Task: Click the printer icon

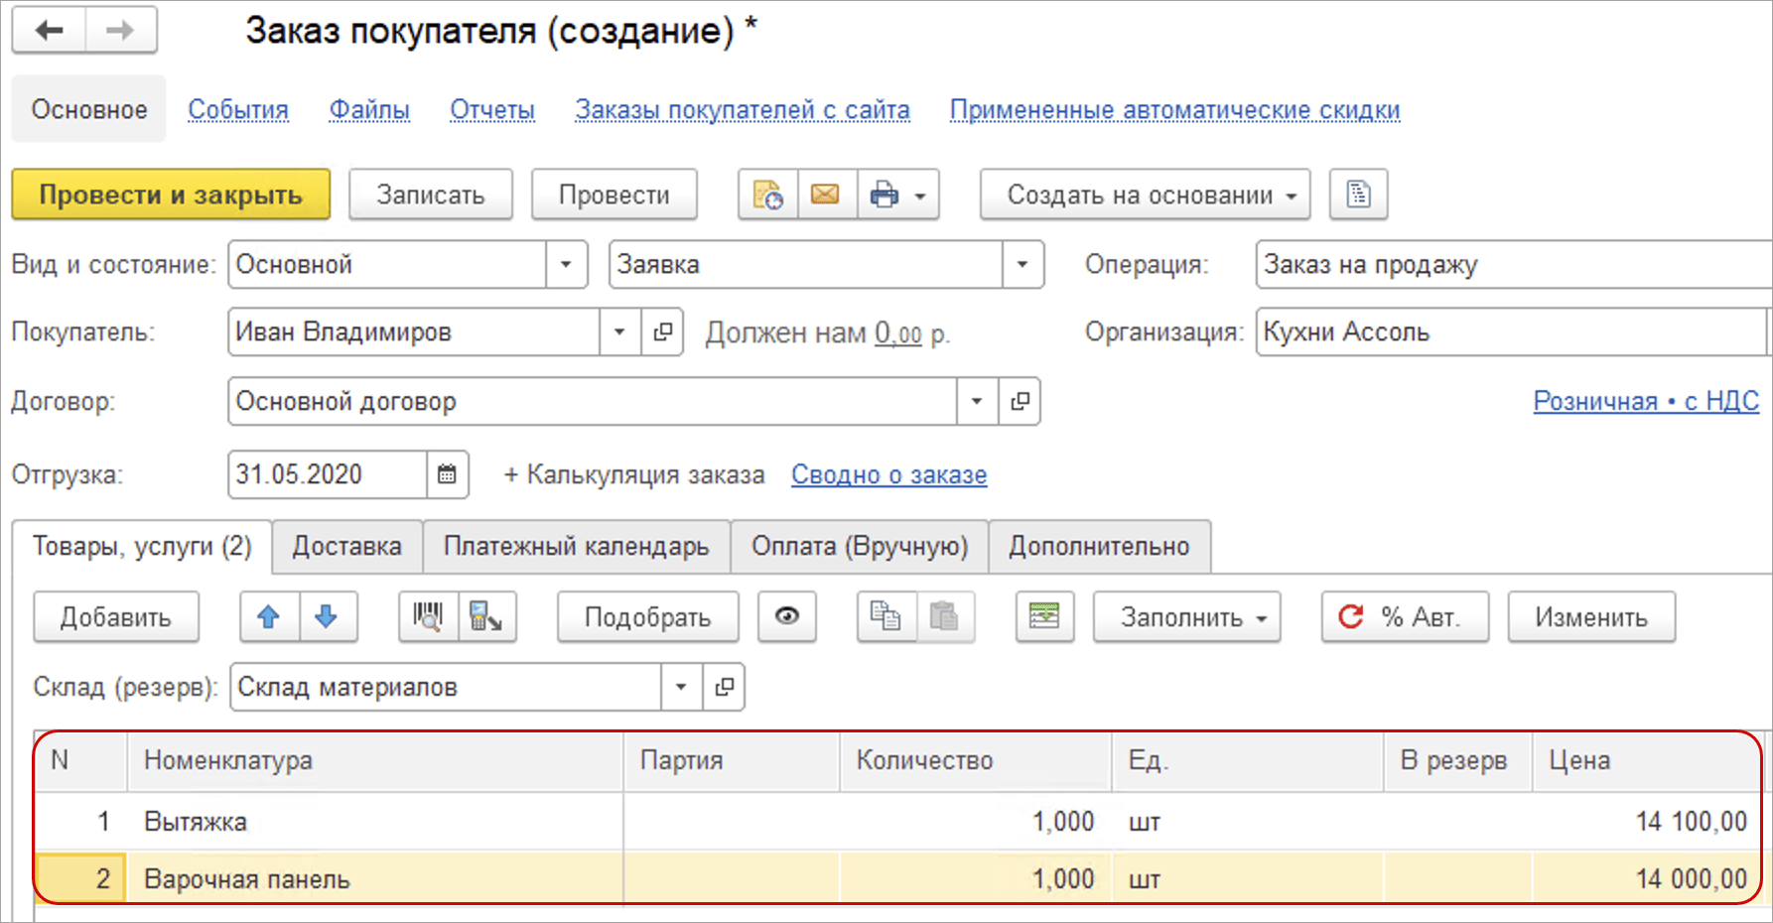Action: [x=884, y=195]
